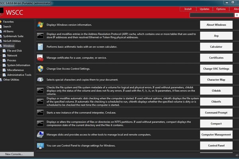Click the search input field in header
Viewport: 239px width, 159px height.
point(212,15)
